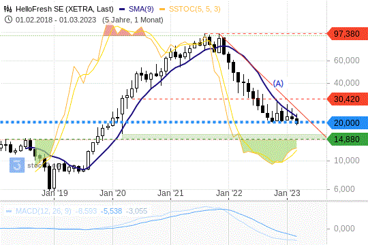
Task: Click the (A) wave annotation label
Action: [x=278, y=84]
